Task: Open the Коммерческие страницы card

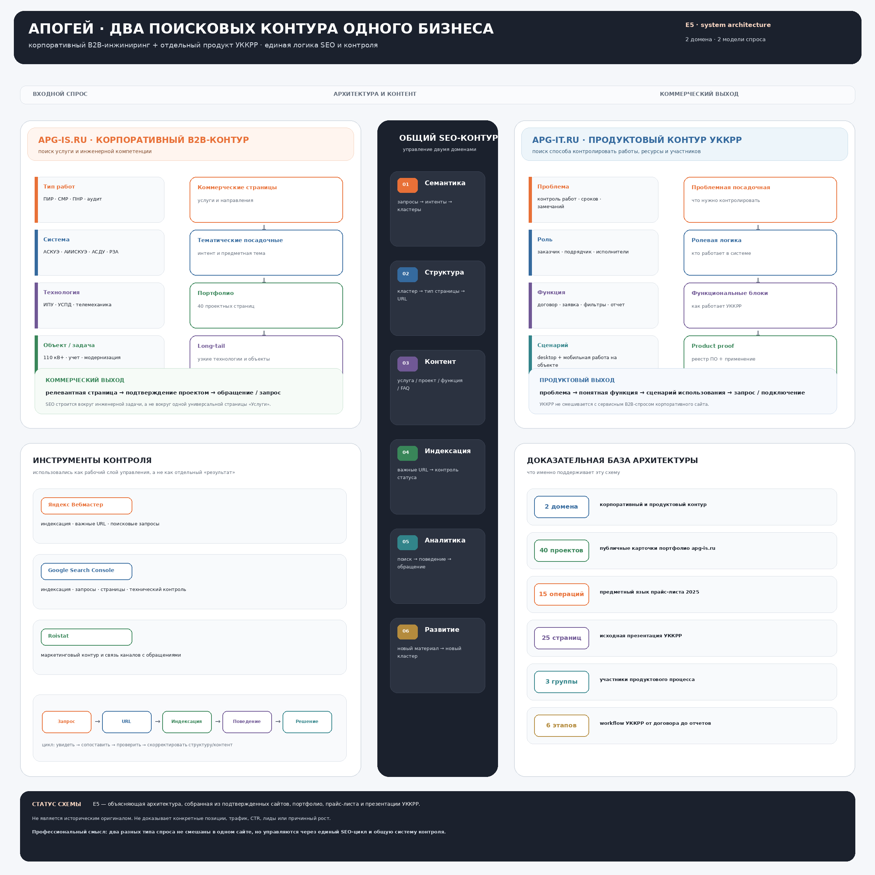Action: pyautogui.click(x=266, y=200)
